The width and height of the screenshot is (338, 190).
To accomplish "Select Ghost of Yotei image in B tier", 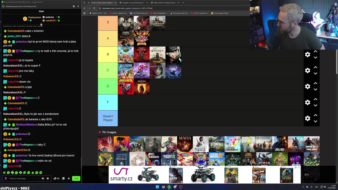I will click(x=157, y=54).
